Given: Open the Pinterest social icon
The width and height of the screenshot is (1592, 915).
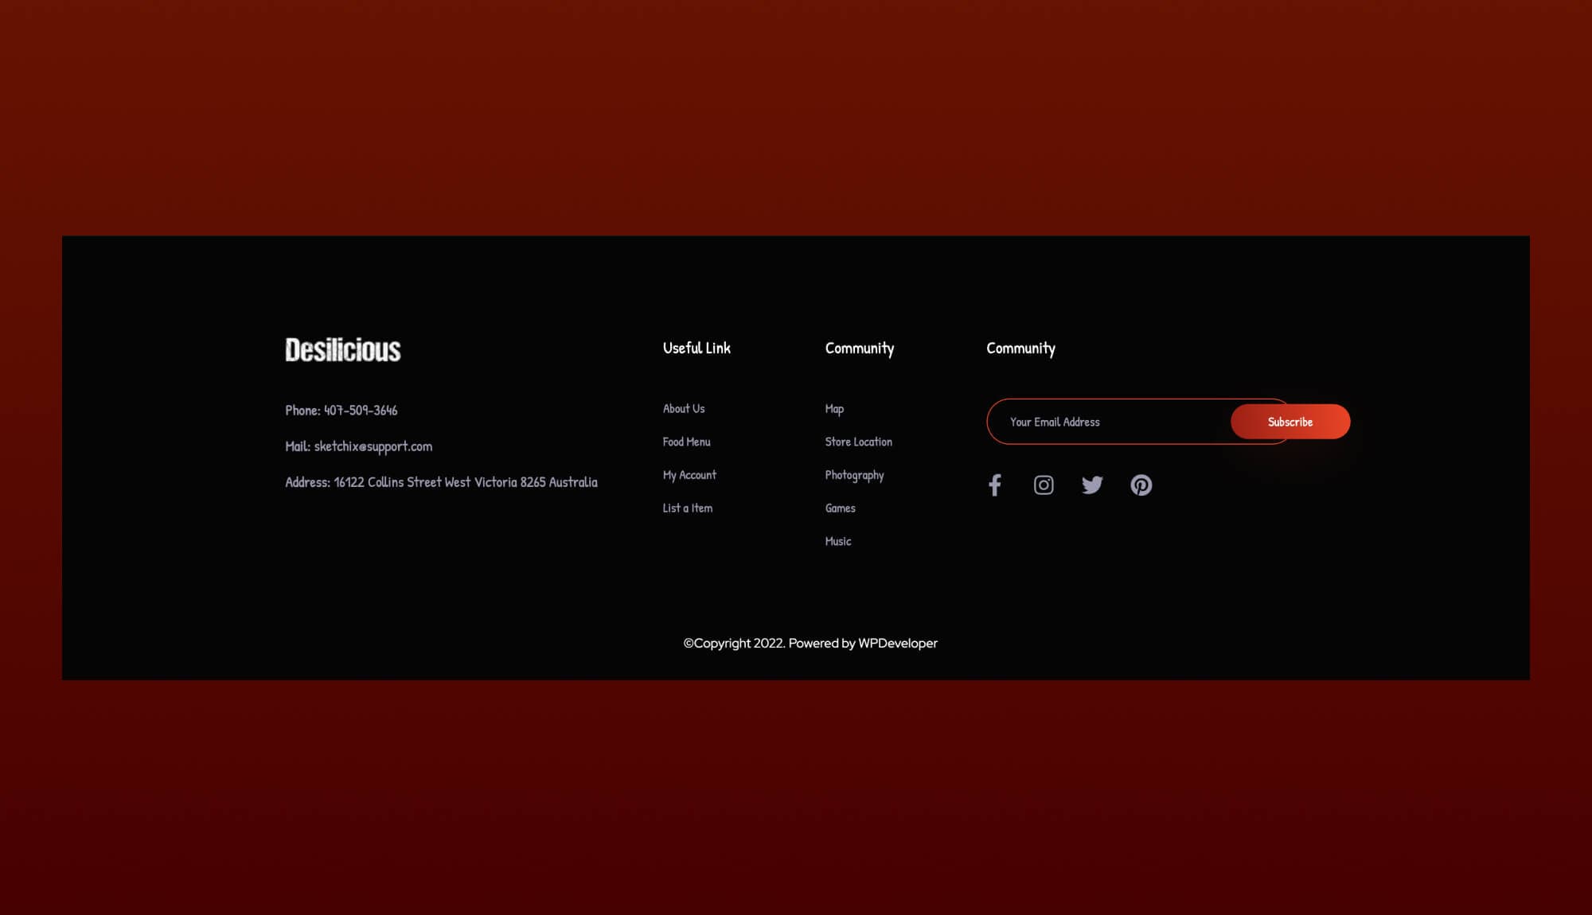Looking at the screenshot, I should tap(1141, 485).
